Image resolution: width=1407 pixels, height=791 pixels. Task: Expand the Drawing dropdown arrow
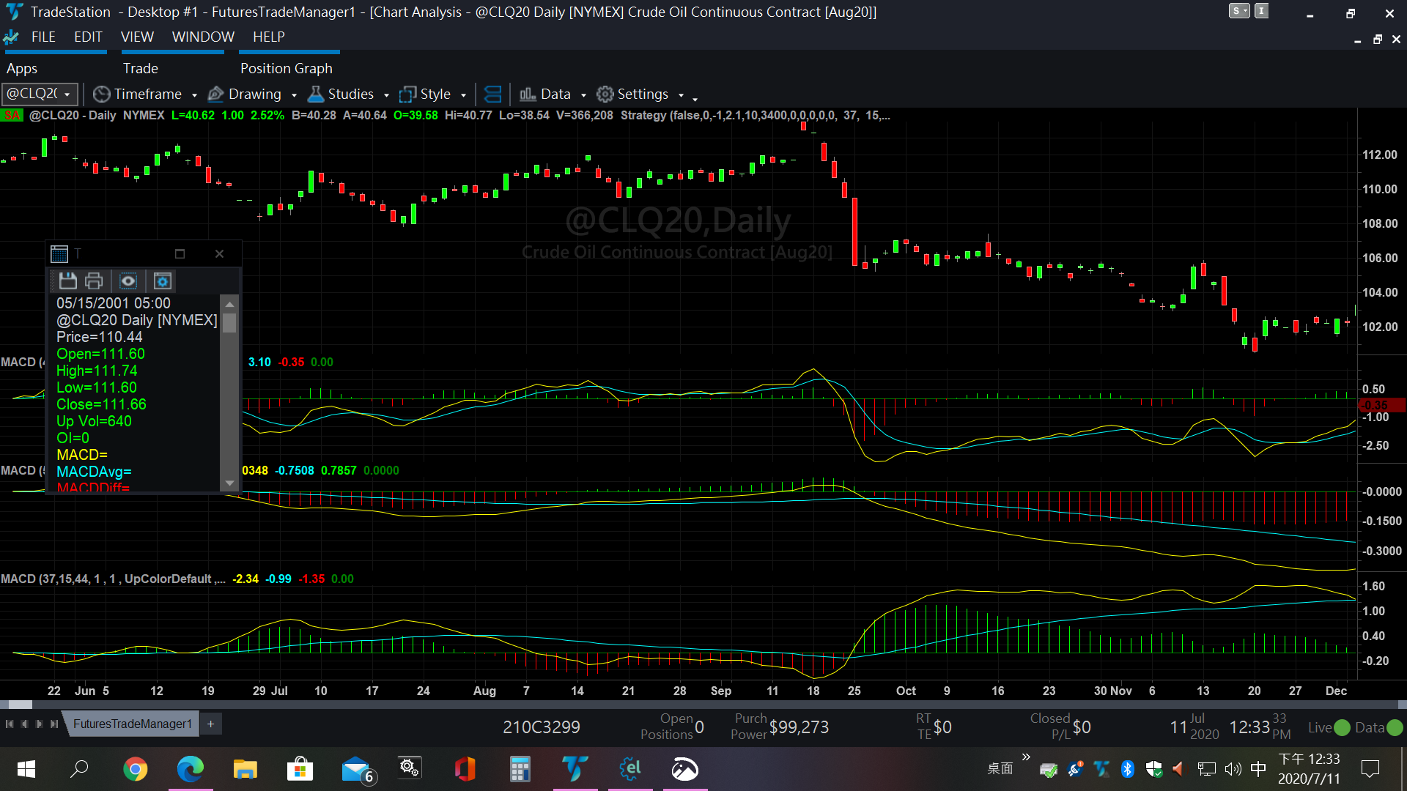[x=294, y=94]
